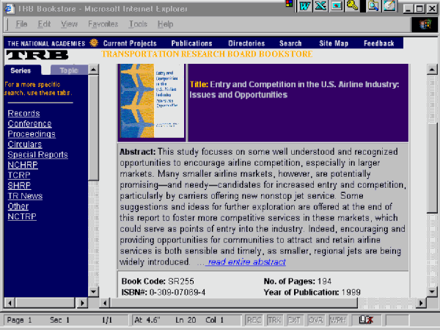Click the read entire abstract link
This screenshot has width=440, height=330.
246,262
